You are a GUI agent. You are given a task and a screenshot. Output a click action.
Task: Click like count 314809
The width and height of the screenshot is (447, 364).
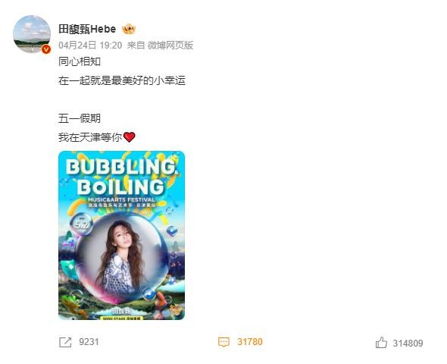click(408, 343)
